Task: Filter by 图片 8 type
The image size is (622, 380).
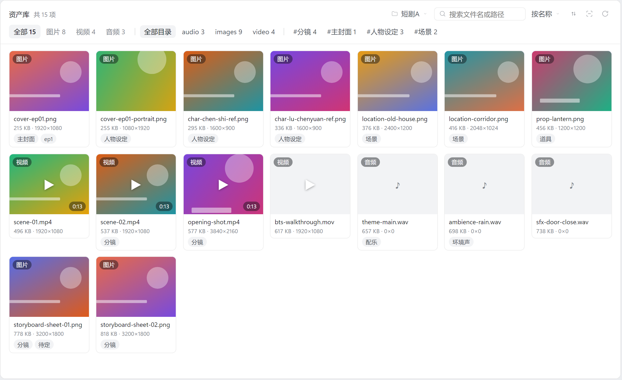Action: pyautogui.click(x=56, y=32)
